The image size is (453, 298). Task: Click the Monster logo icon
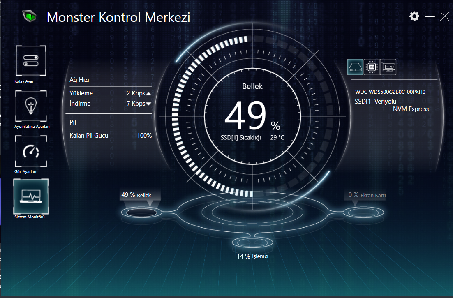[x=30, y=16]
